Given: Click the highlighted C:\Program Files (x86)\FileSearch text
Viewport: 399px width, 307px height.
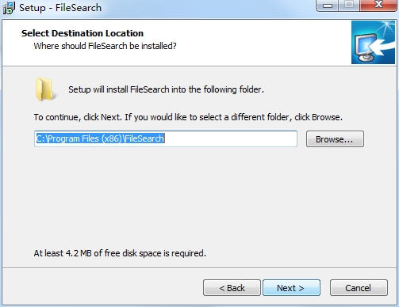Looking at the screenshot, I should pyautogui.click(x=100, y=138).
